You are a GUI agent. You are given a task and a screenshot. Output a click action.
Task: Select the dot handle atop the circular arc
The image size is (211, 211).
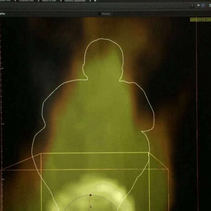(x=90, y=195)
